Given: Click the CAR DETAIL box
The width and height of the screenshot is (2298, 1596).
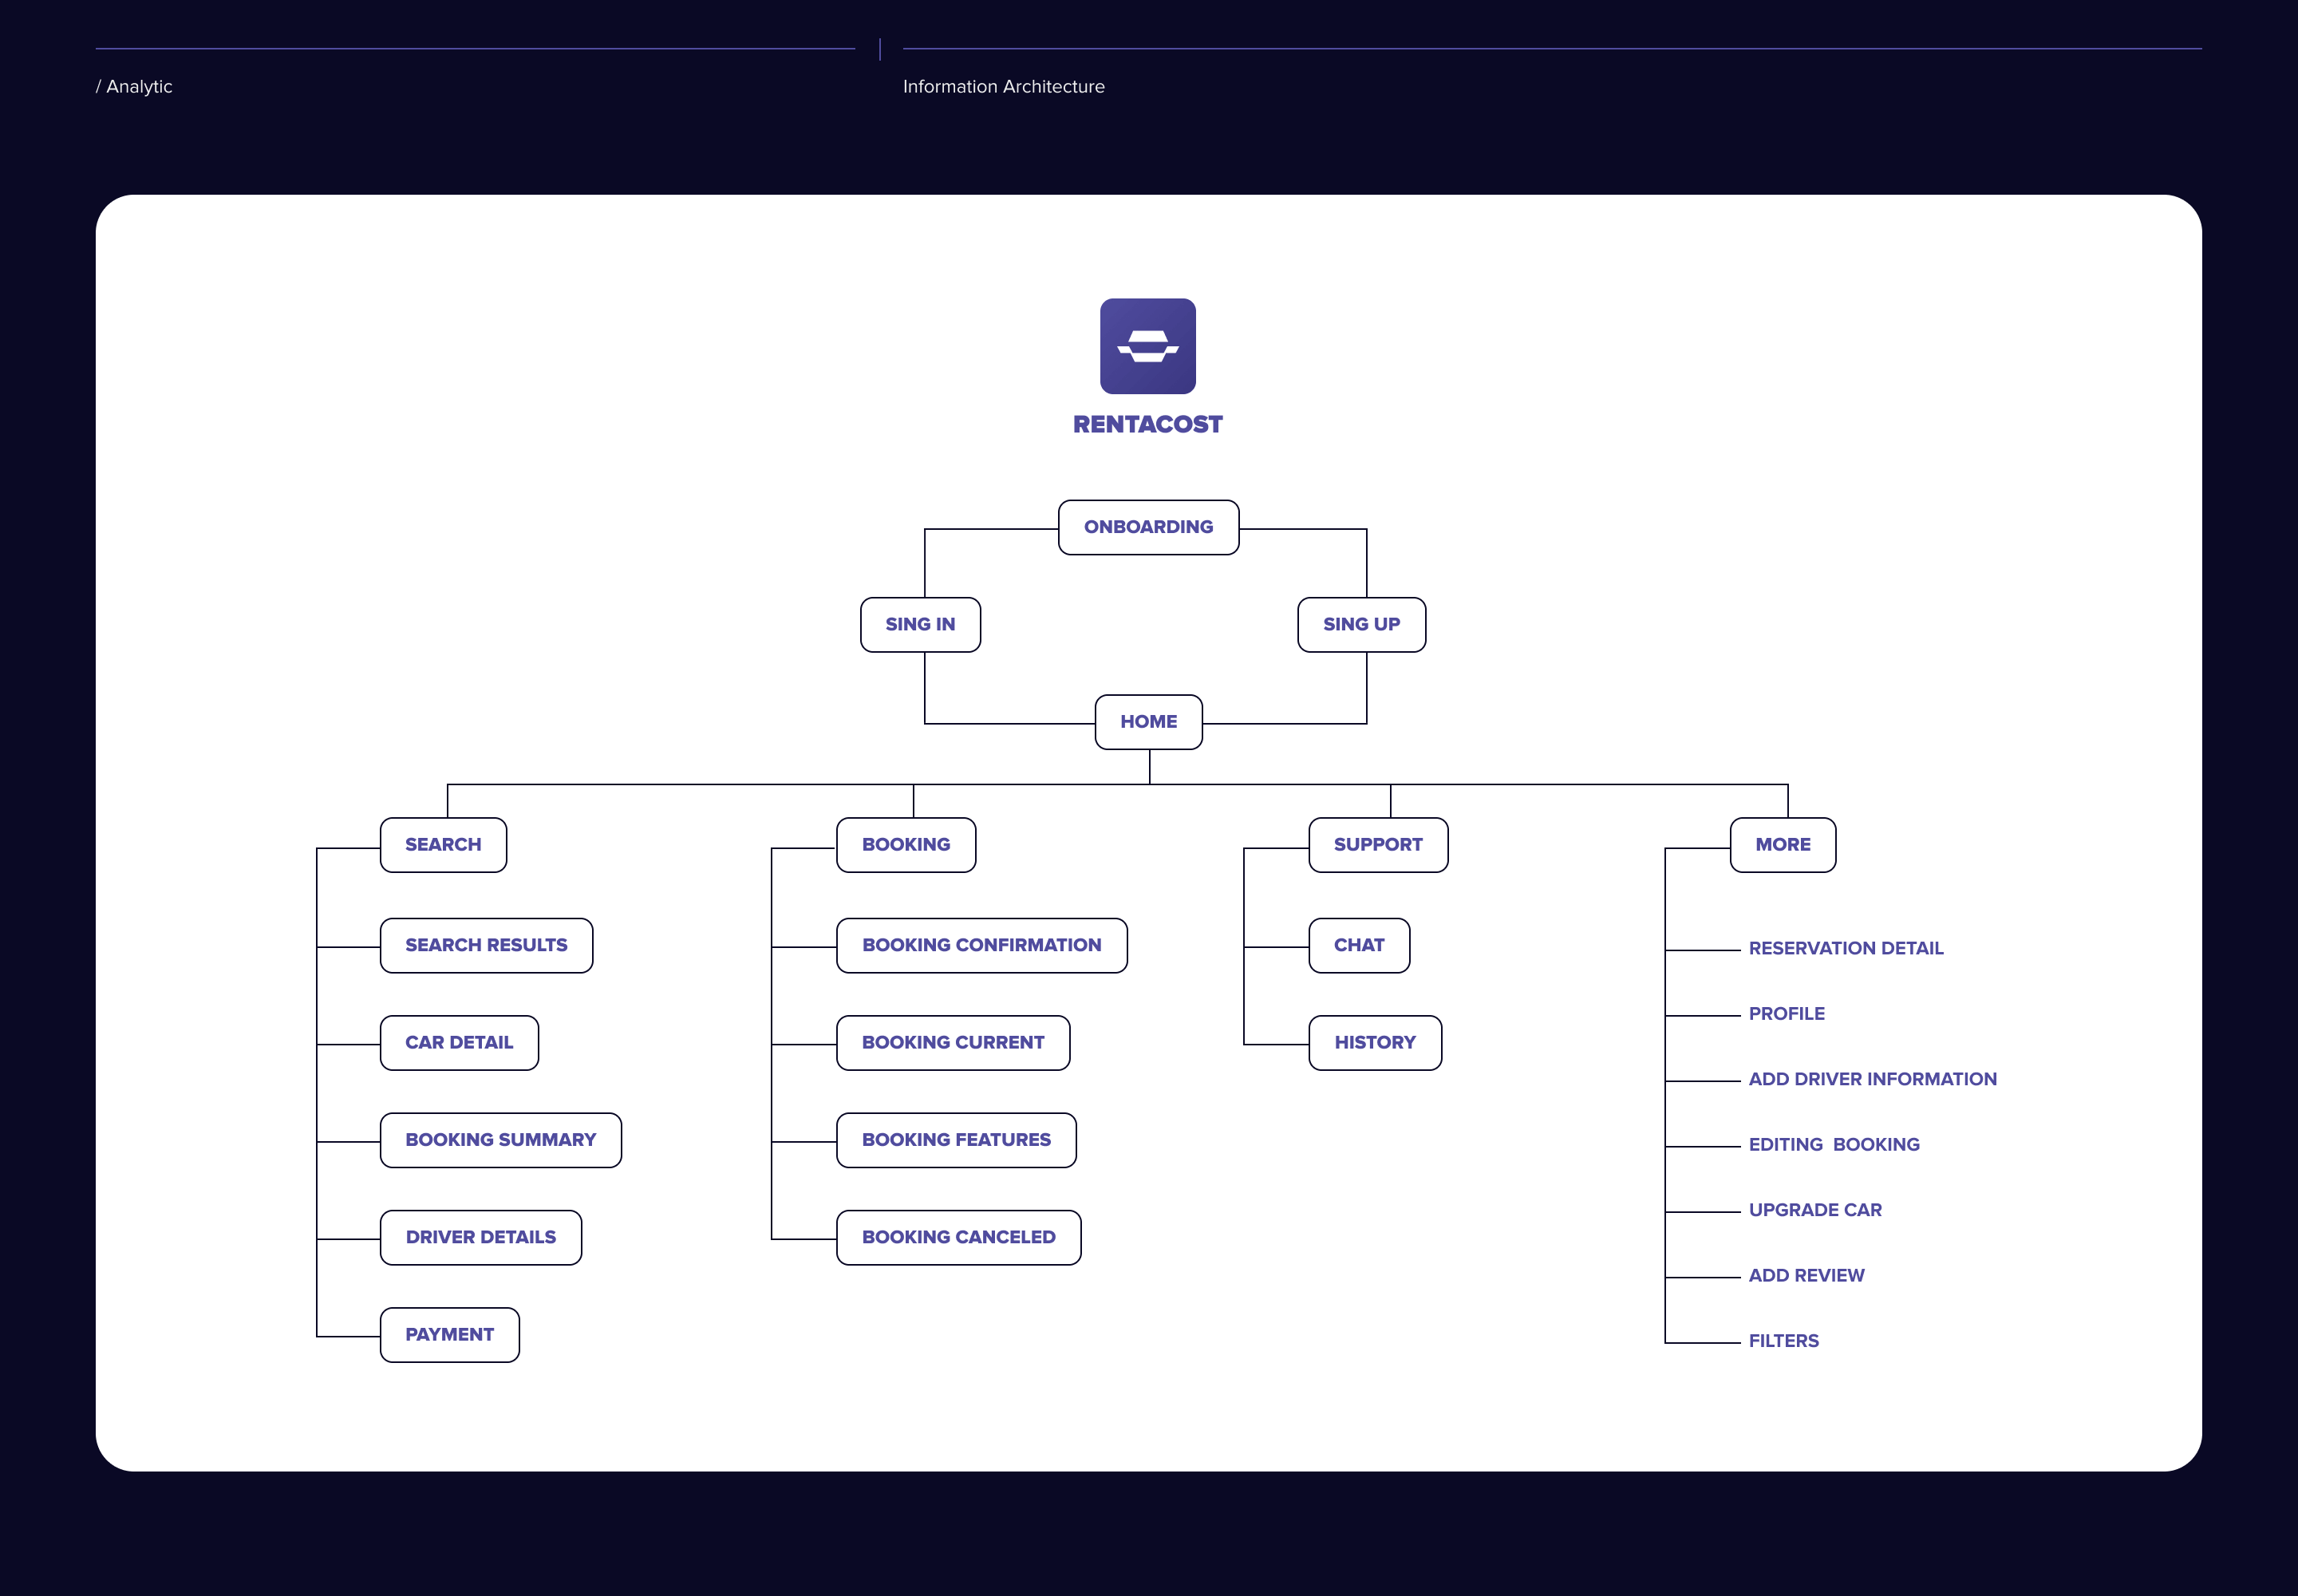Looking at the screenshot, I should [x=459, y=1042].
